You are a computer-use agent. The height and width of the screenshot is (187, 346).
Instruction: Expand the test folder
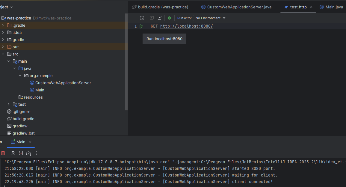(x=9, y=104)
